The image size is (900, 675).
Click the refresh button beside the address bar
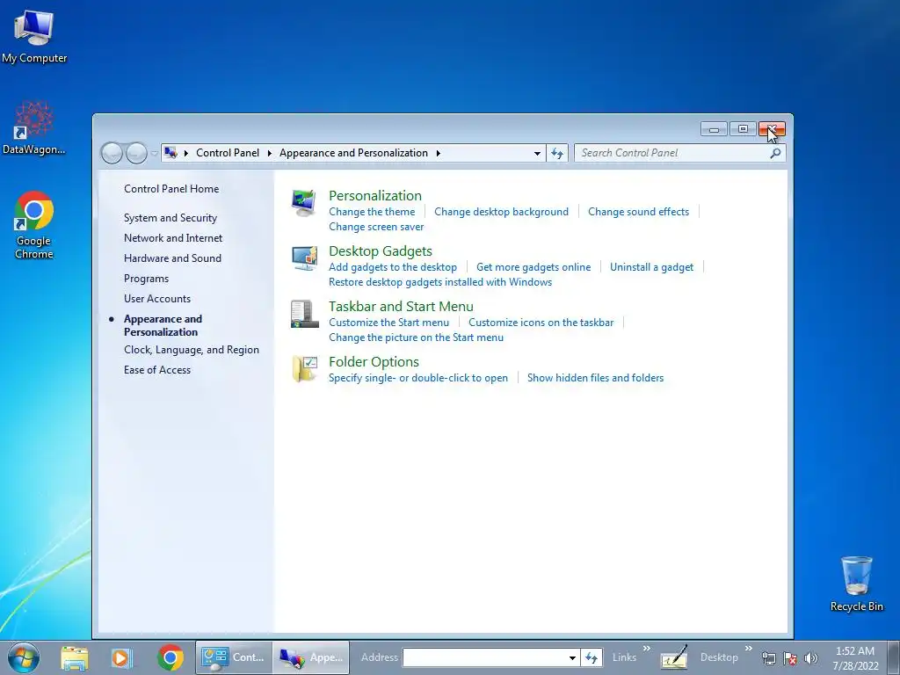click(x=556, y=153)
